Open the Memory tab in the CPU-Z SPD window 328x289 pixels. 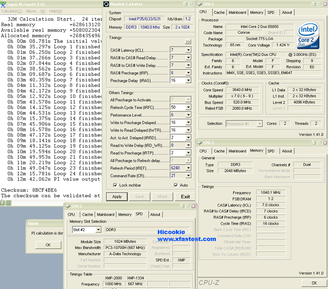(x=125, y=214)
